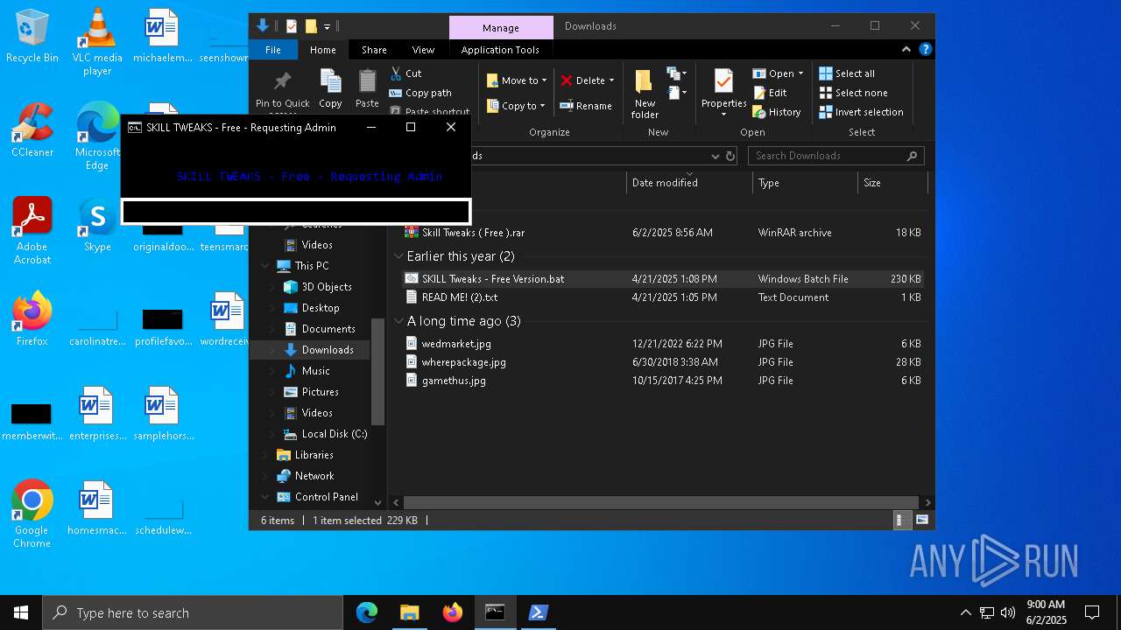Viewport: 1121px width, 630px height.
Task: Open VLC media player desktop icon
Action: tap(97, 42)
